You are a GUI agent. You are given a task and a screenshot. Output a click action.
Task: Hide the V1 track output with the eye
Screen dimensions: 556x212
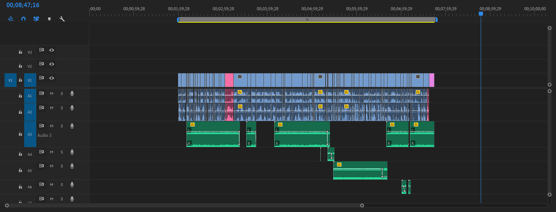point(51,78)
